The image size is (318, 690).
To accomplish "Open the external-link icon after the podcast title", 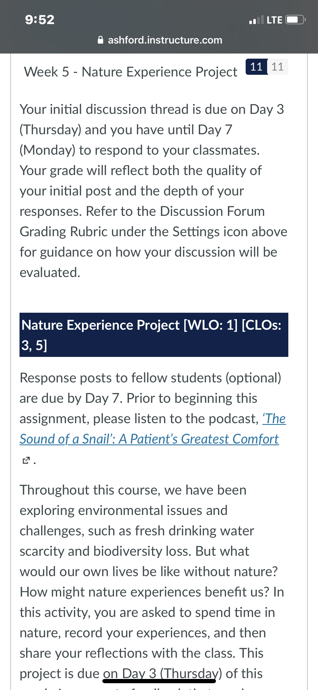I will pyautogui.click(x=26, y=461).
